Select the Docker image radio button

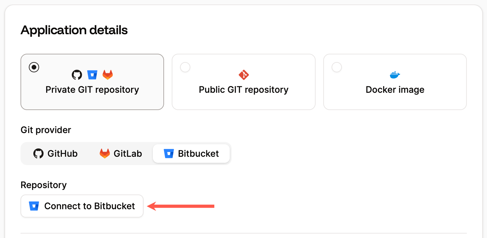[x=336, y=67]
